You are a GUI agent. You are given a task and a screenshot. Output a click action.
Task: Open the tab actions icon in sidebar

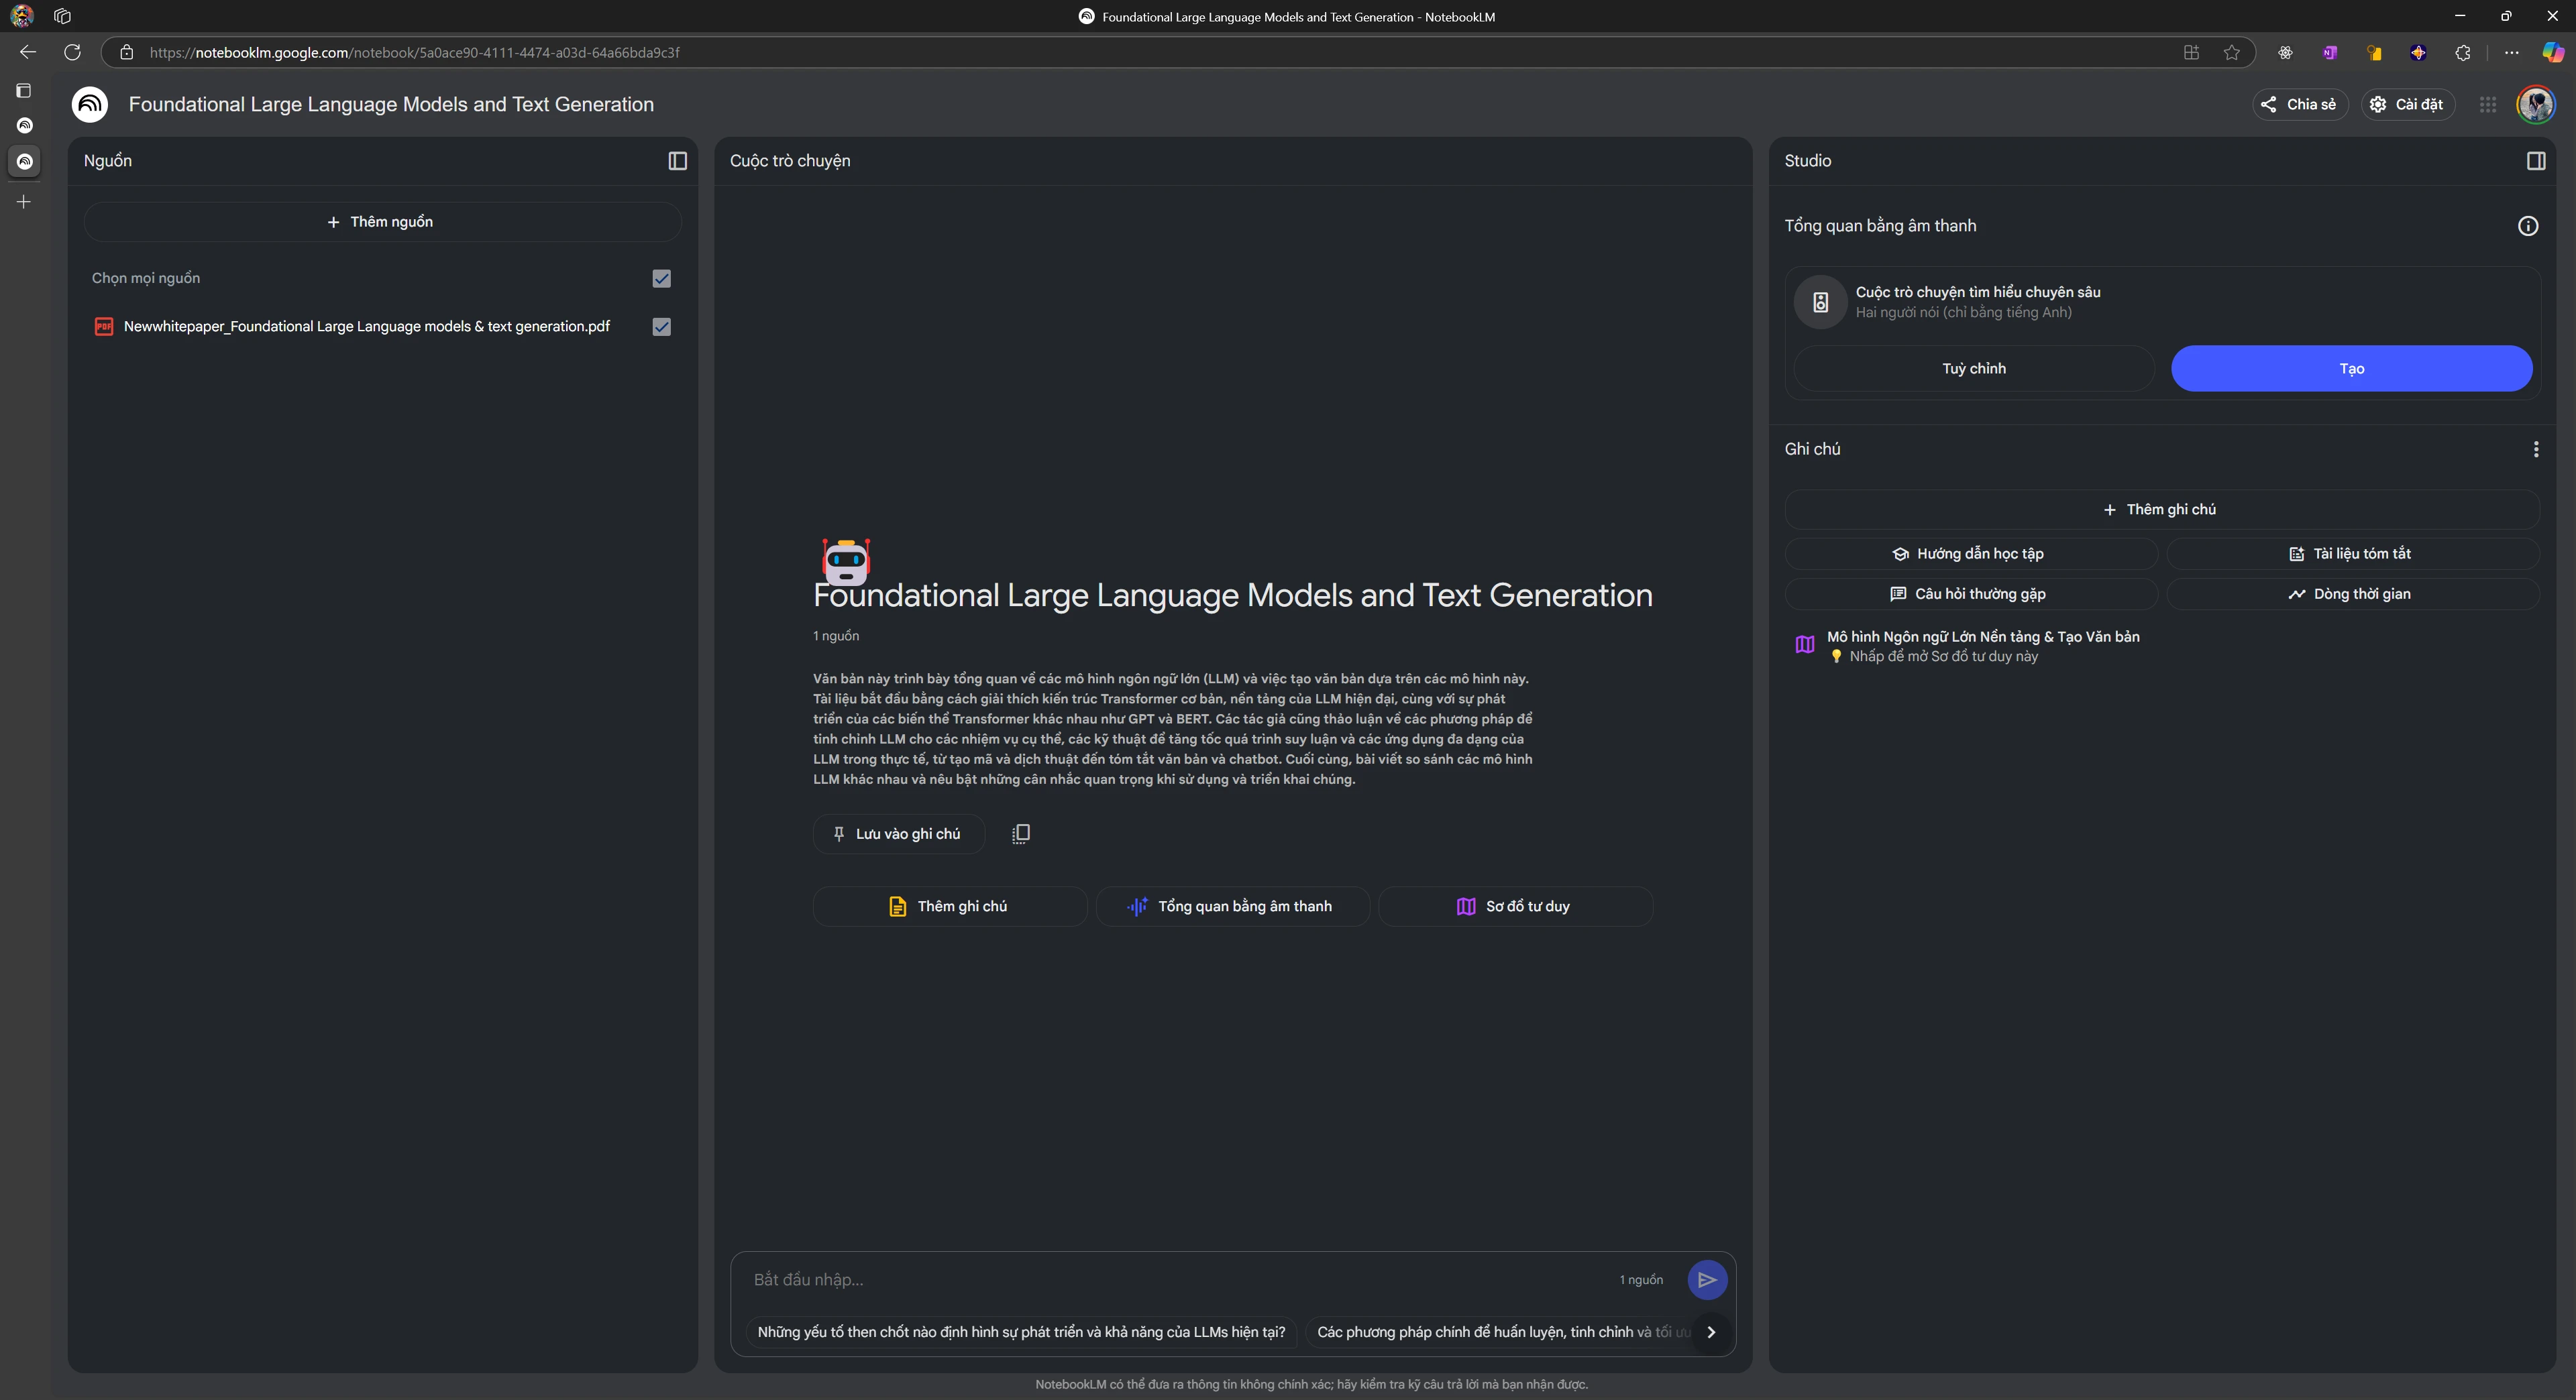coord(24,91)
